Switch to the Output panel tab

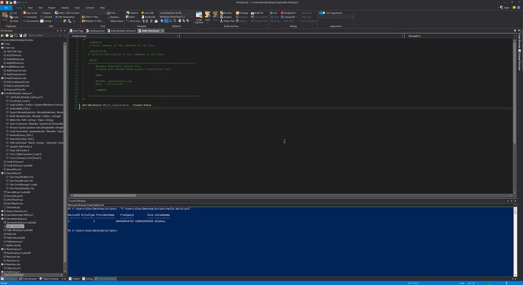click(x=76, y=278)
